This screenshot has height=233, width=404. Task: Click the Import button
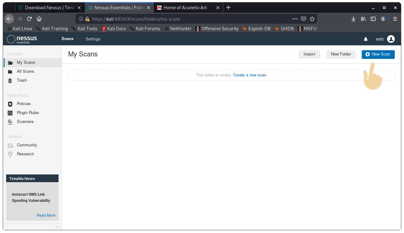(x=309, y=54)
